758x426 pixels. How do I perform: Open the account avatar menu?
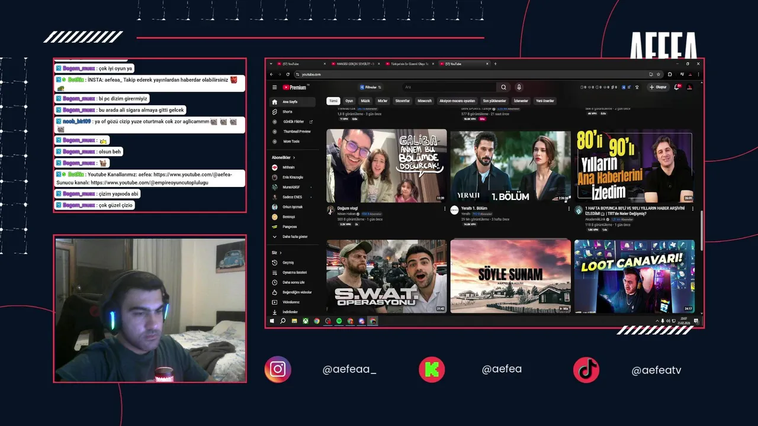pyautogui.click(x=689, y=87)
